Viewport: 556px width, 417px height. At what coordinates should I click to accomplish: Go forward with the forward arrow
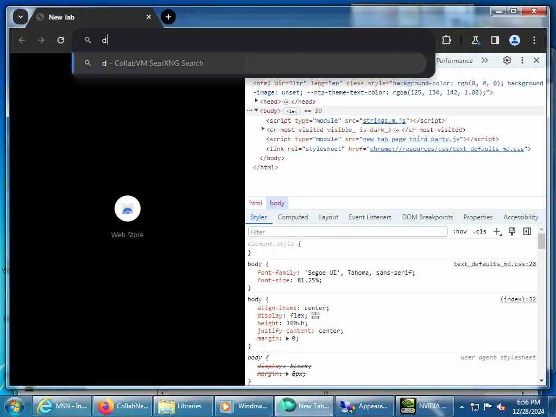pyautogui.click(x=41, y=40)
